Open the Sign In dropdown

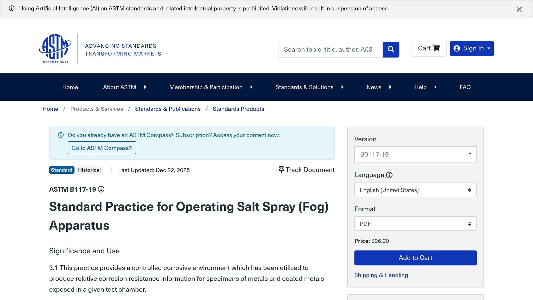[x=472, y=48]
